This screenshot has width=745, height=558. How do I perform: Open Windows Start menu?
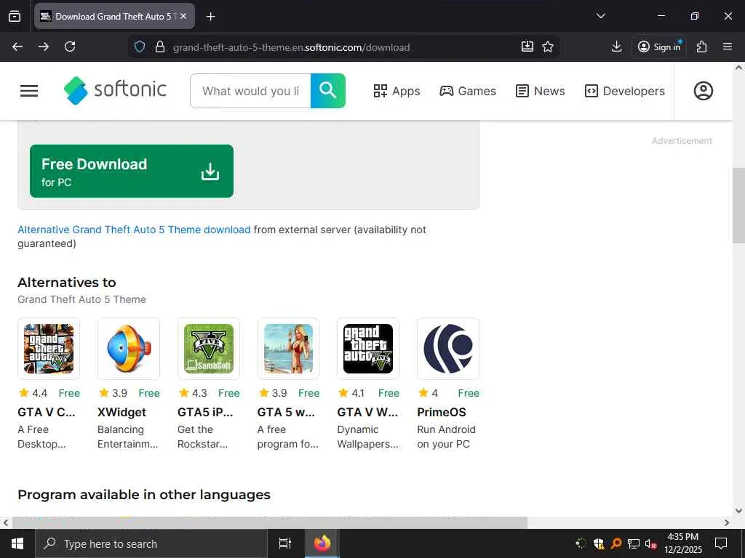click(x=17, y=543)
